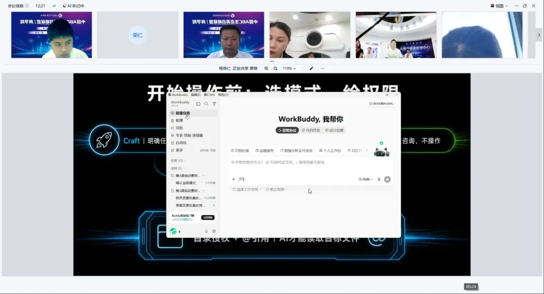Choose 个人工作台 category chip
The image size is (544, 294).
[330, 151]
